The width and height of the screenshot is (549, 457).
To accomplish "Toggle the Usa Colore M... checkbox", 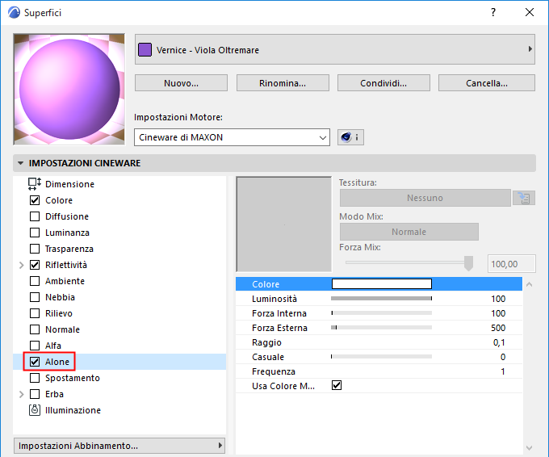I will (x=337, y=385).
